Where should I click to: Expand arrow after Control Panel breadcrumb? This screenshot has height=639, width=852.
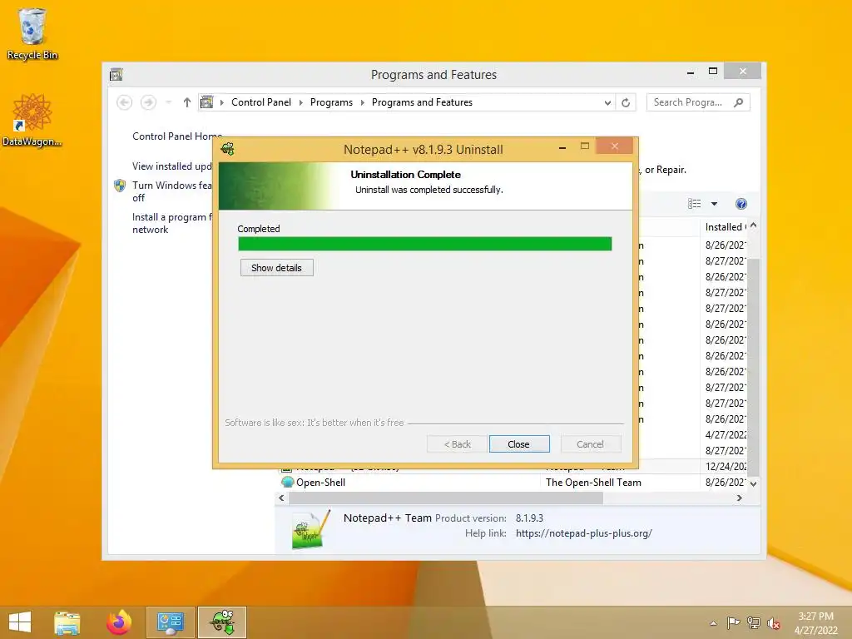point(301,102)
